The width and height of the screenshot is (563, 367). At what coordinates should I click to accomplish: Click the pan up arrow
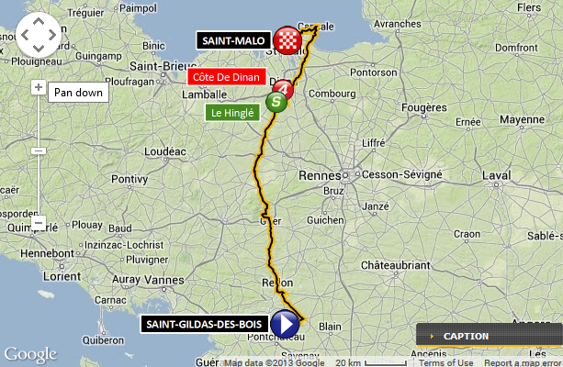click(x=39, y=21)
